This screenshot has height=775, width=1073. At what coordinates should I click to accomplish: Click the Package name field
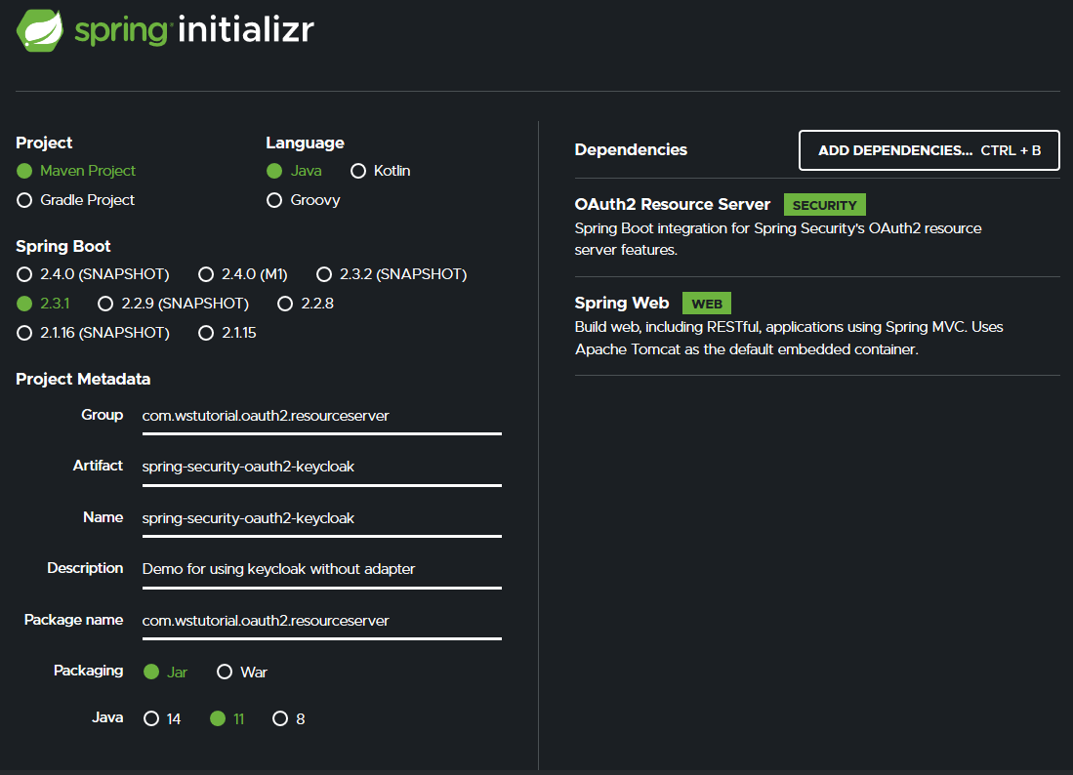(x=321, y=621)
